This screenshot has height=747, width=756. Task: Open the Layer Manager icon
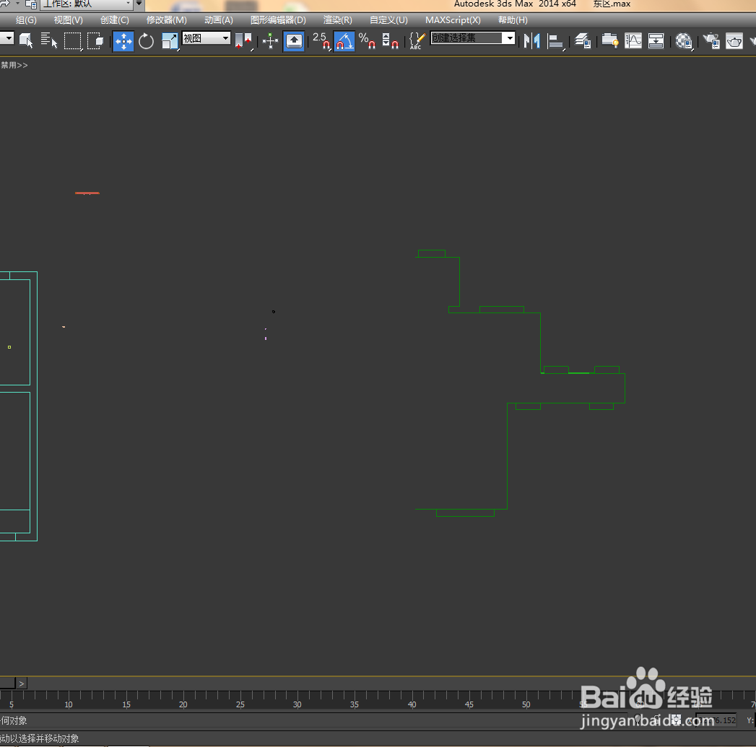click(x=583, y=41)
